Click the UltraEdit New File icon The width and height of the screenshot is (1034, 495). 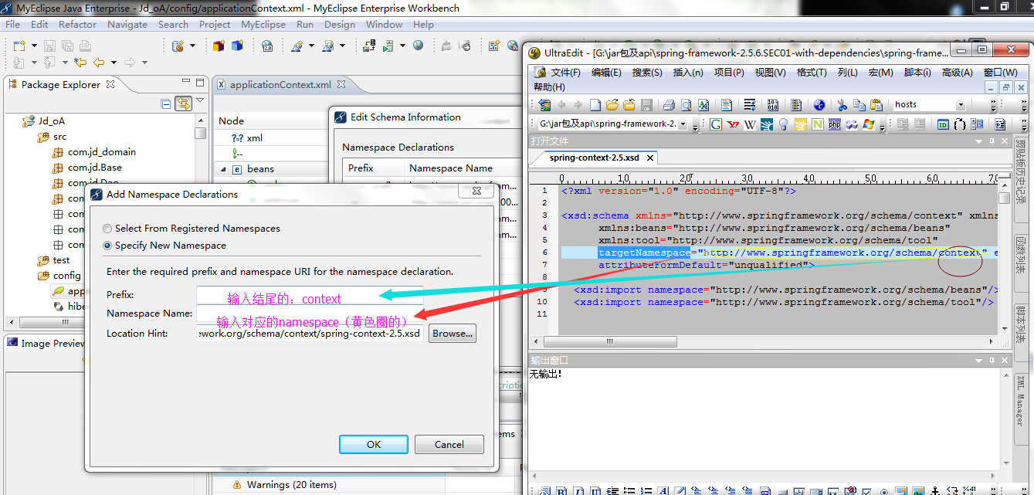click(x=595, y=105)
